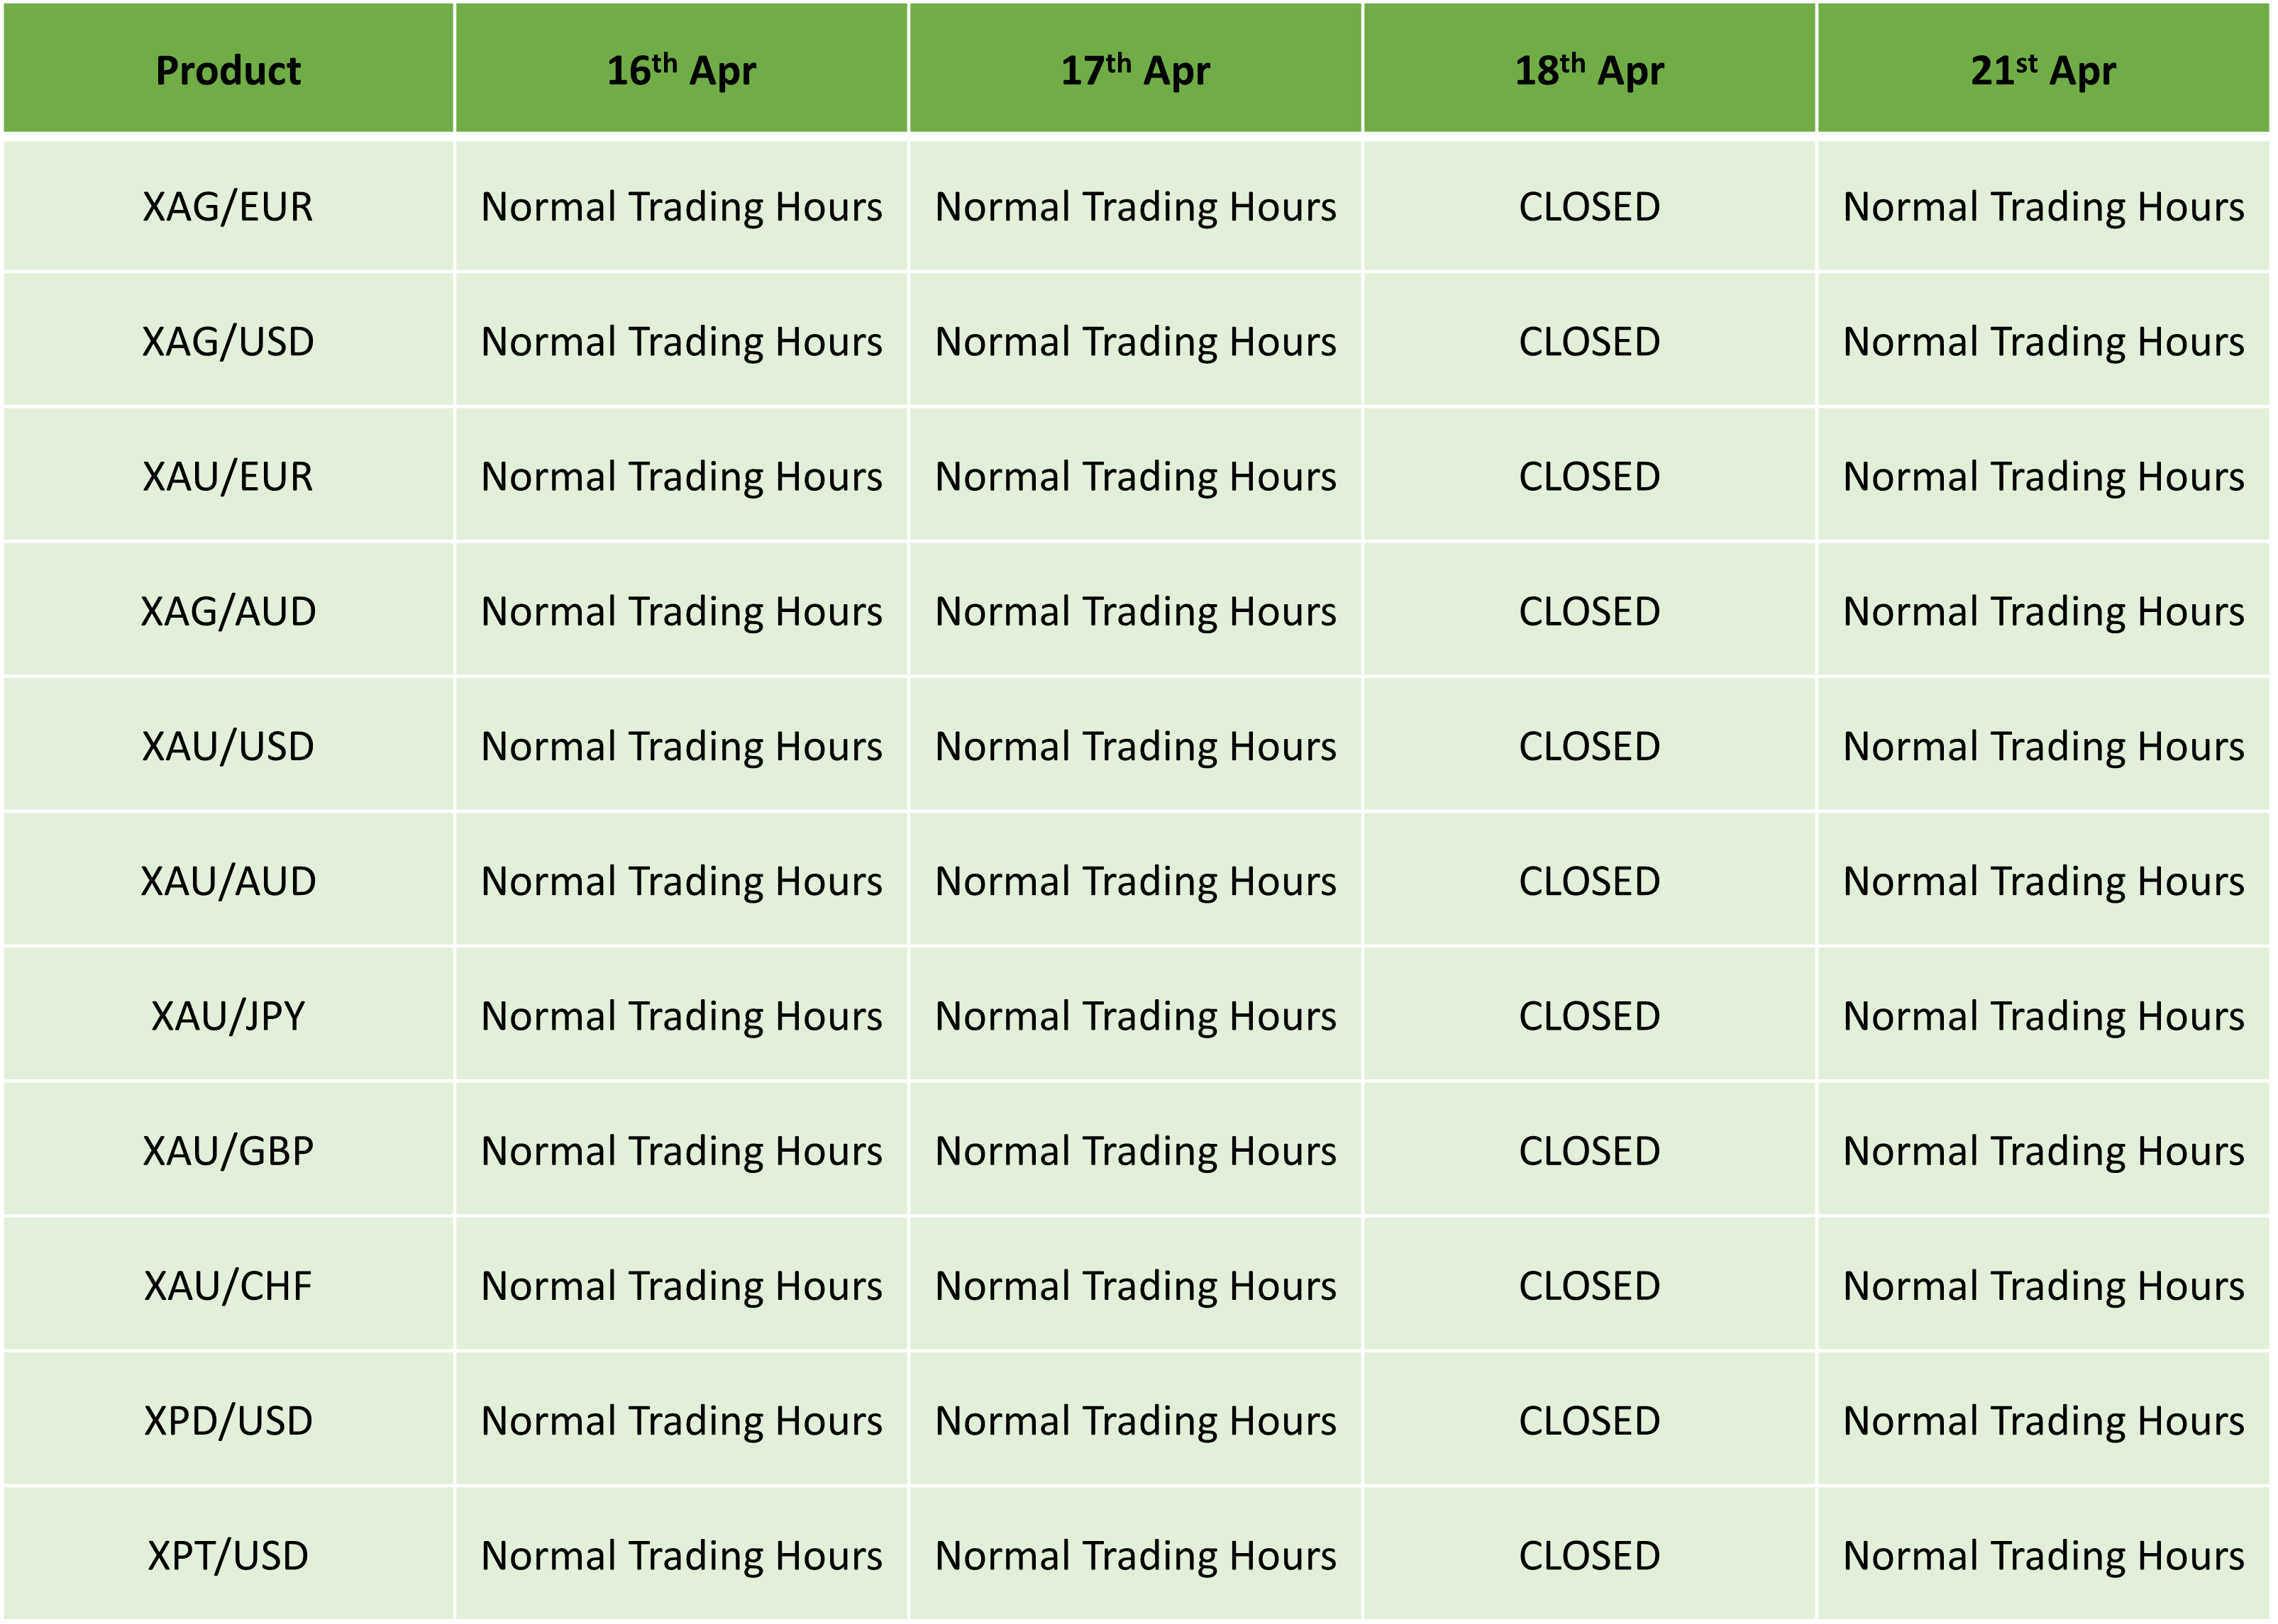This screenshot has height=1624, width=2278.
Task: Click the XAU/AUD product cell
Action: [228, 880]
